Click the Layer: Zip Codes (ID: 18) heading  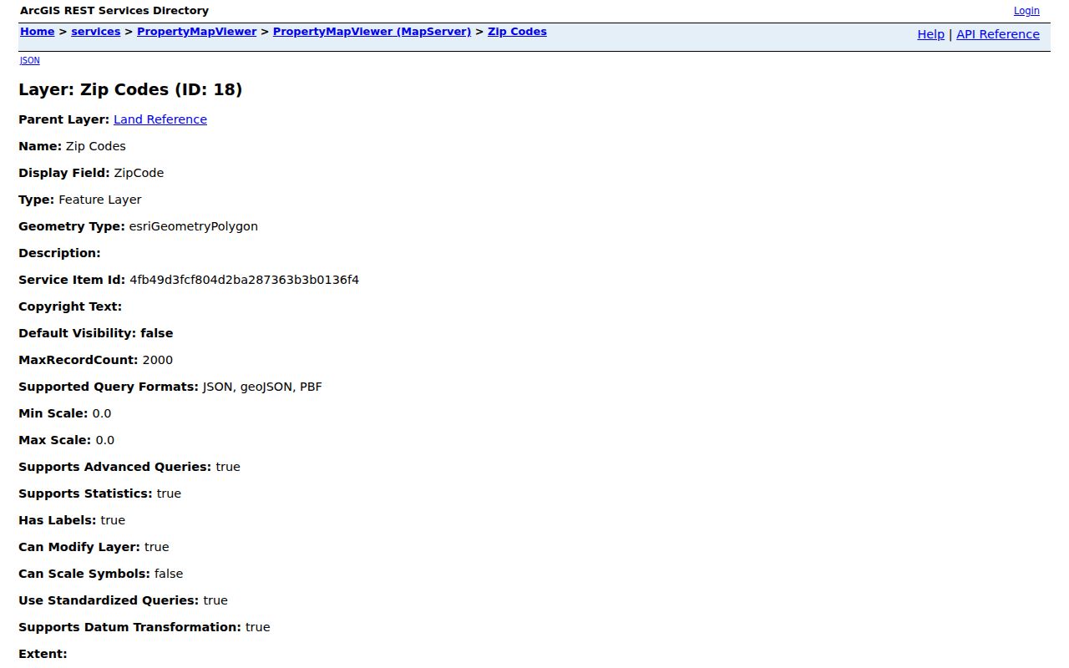tap(130, 89)
